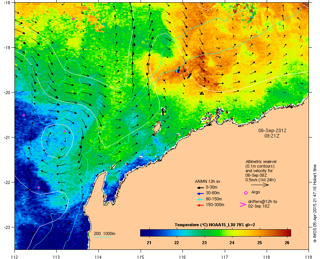Screen dimensions: 320x259
Task: Click the black 0-30m legend arrow
Action: tap(200, 187)
